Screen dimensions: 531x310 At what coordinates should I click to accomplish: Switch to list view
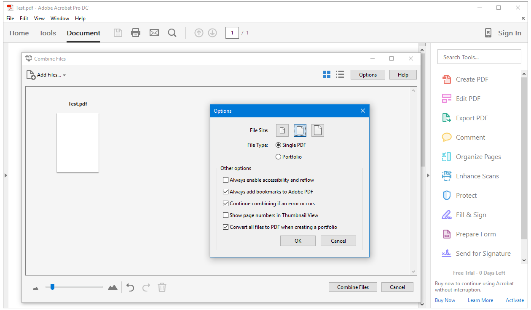340,74
